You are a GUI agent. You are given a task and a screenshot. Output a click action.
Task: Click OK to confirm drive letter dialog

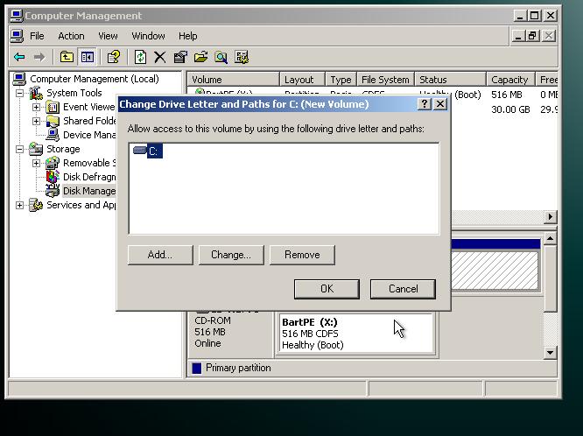(327, 288)
